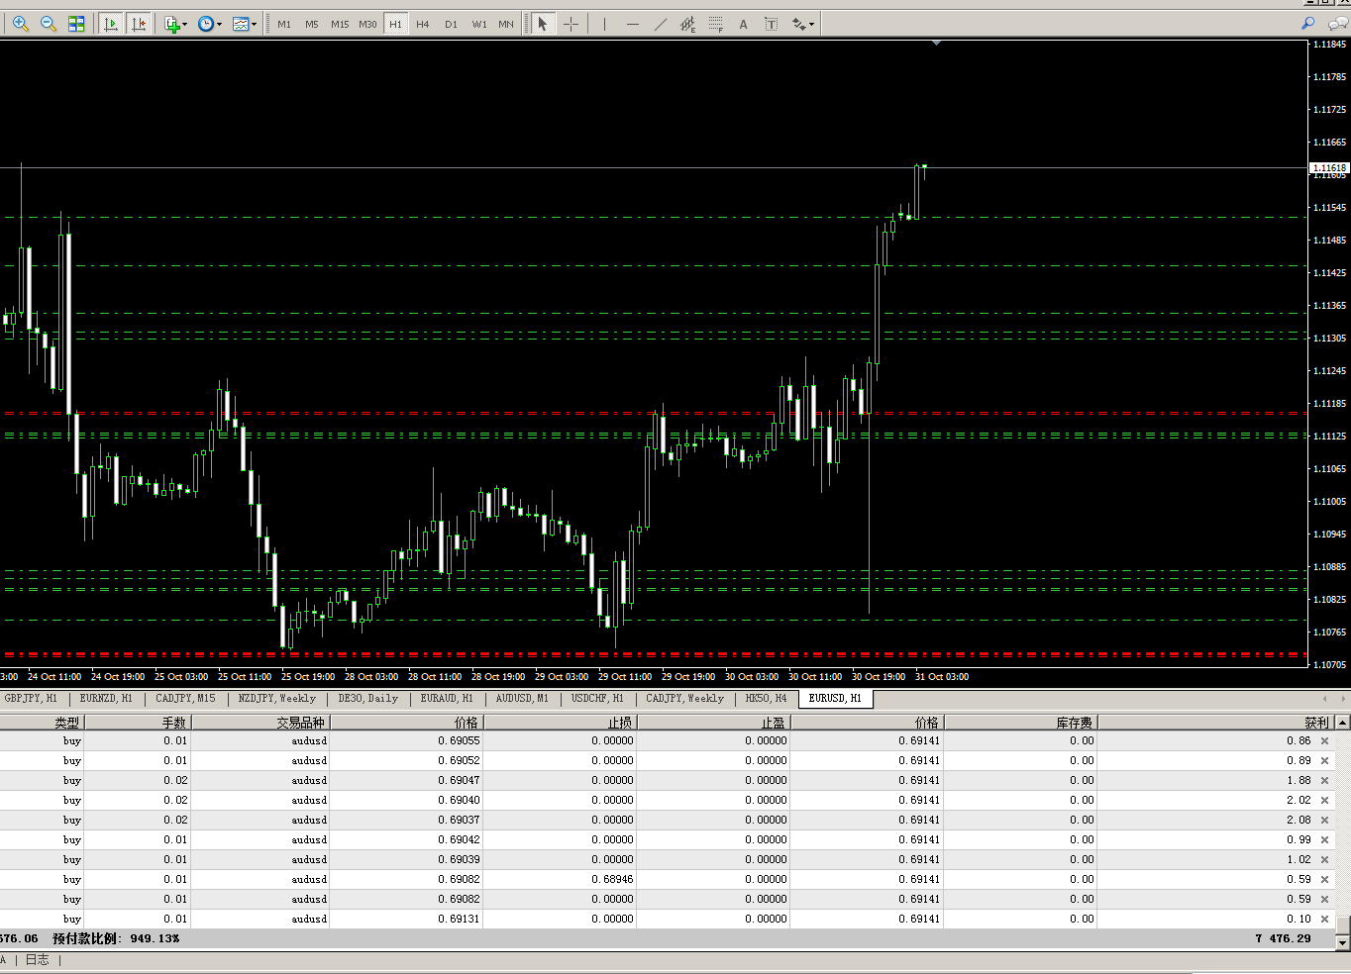Open the chart templates dropdown
The height and width of the screenshot is (974, 1351).
[x=244, y=24]
